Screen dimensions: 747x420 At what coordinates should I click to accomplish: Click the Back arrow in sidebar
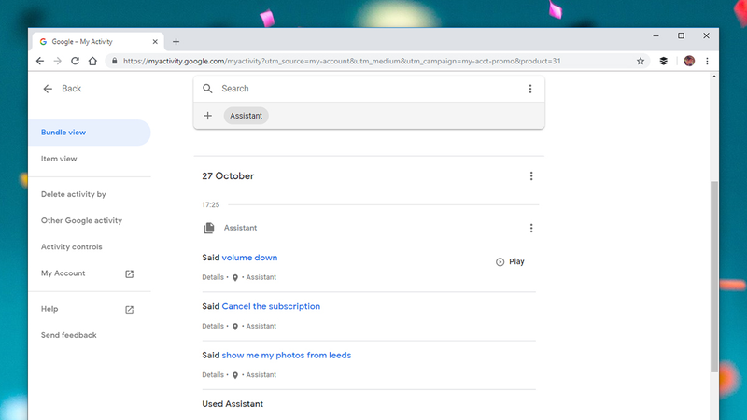click(48, 89)
